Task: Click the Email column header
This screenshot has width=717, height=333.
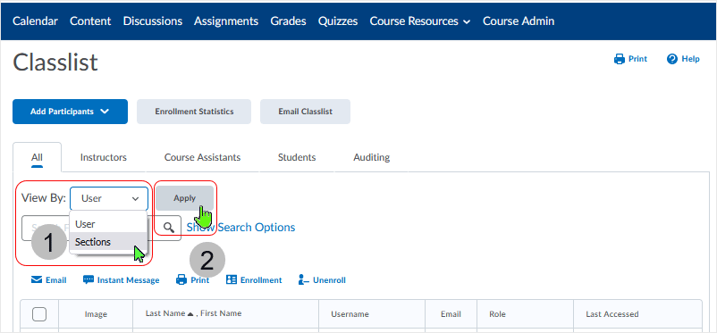Action: click(x=451, y=314)
